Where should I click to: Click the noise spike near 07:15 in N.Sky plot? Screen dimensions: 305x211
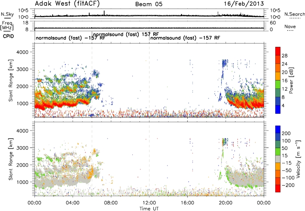click(x=104, y=13)
